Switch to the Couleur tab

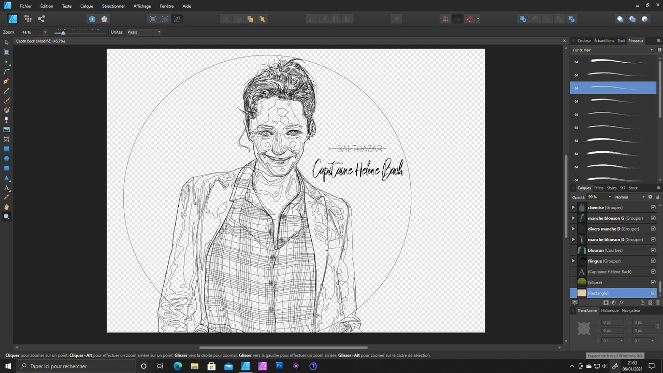[x=584, y=41]
